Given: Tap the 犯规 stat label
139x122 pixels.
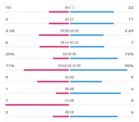Looking at the screenshot, I should pyautogui.click(x=69, y=77).
